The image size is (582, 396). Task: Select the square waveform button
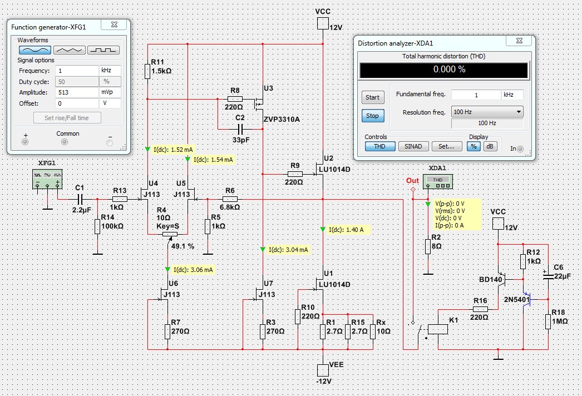tap(103, 49)
